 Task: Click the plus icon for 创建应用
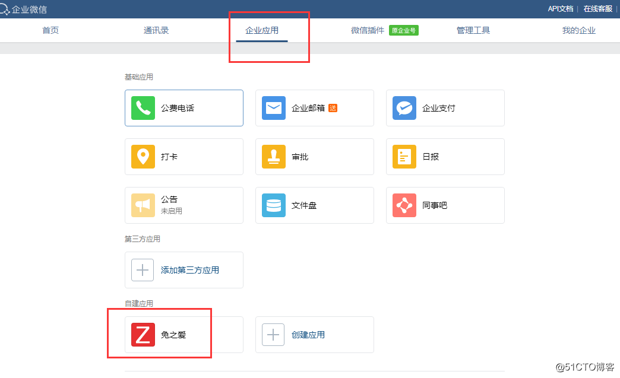(273, 335)
